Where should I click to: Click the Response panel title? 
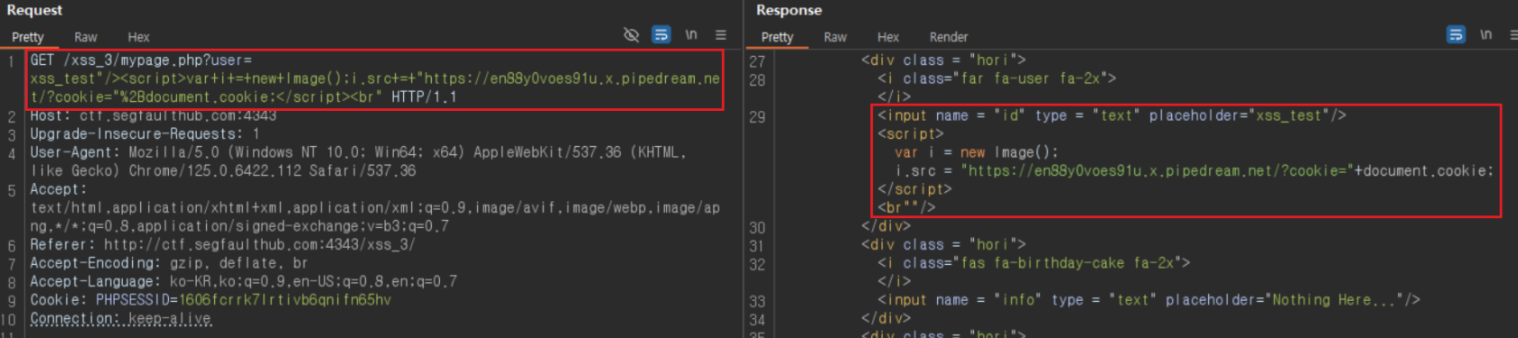tap(789, 10)
